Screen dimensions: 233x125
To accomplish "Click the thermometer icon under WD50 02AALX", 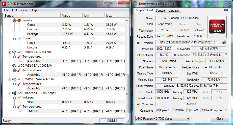I will 19,84.
